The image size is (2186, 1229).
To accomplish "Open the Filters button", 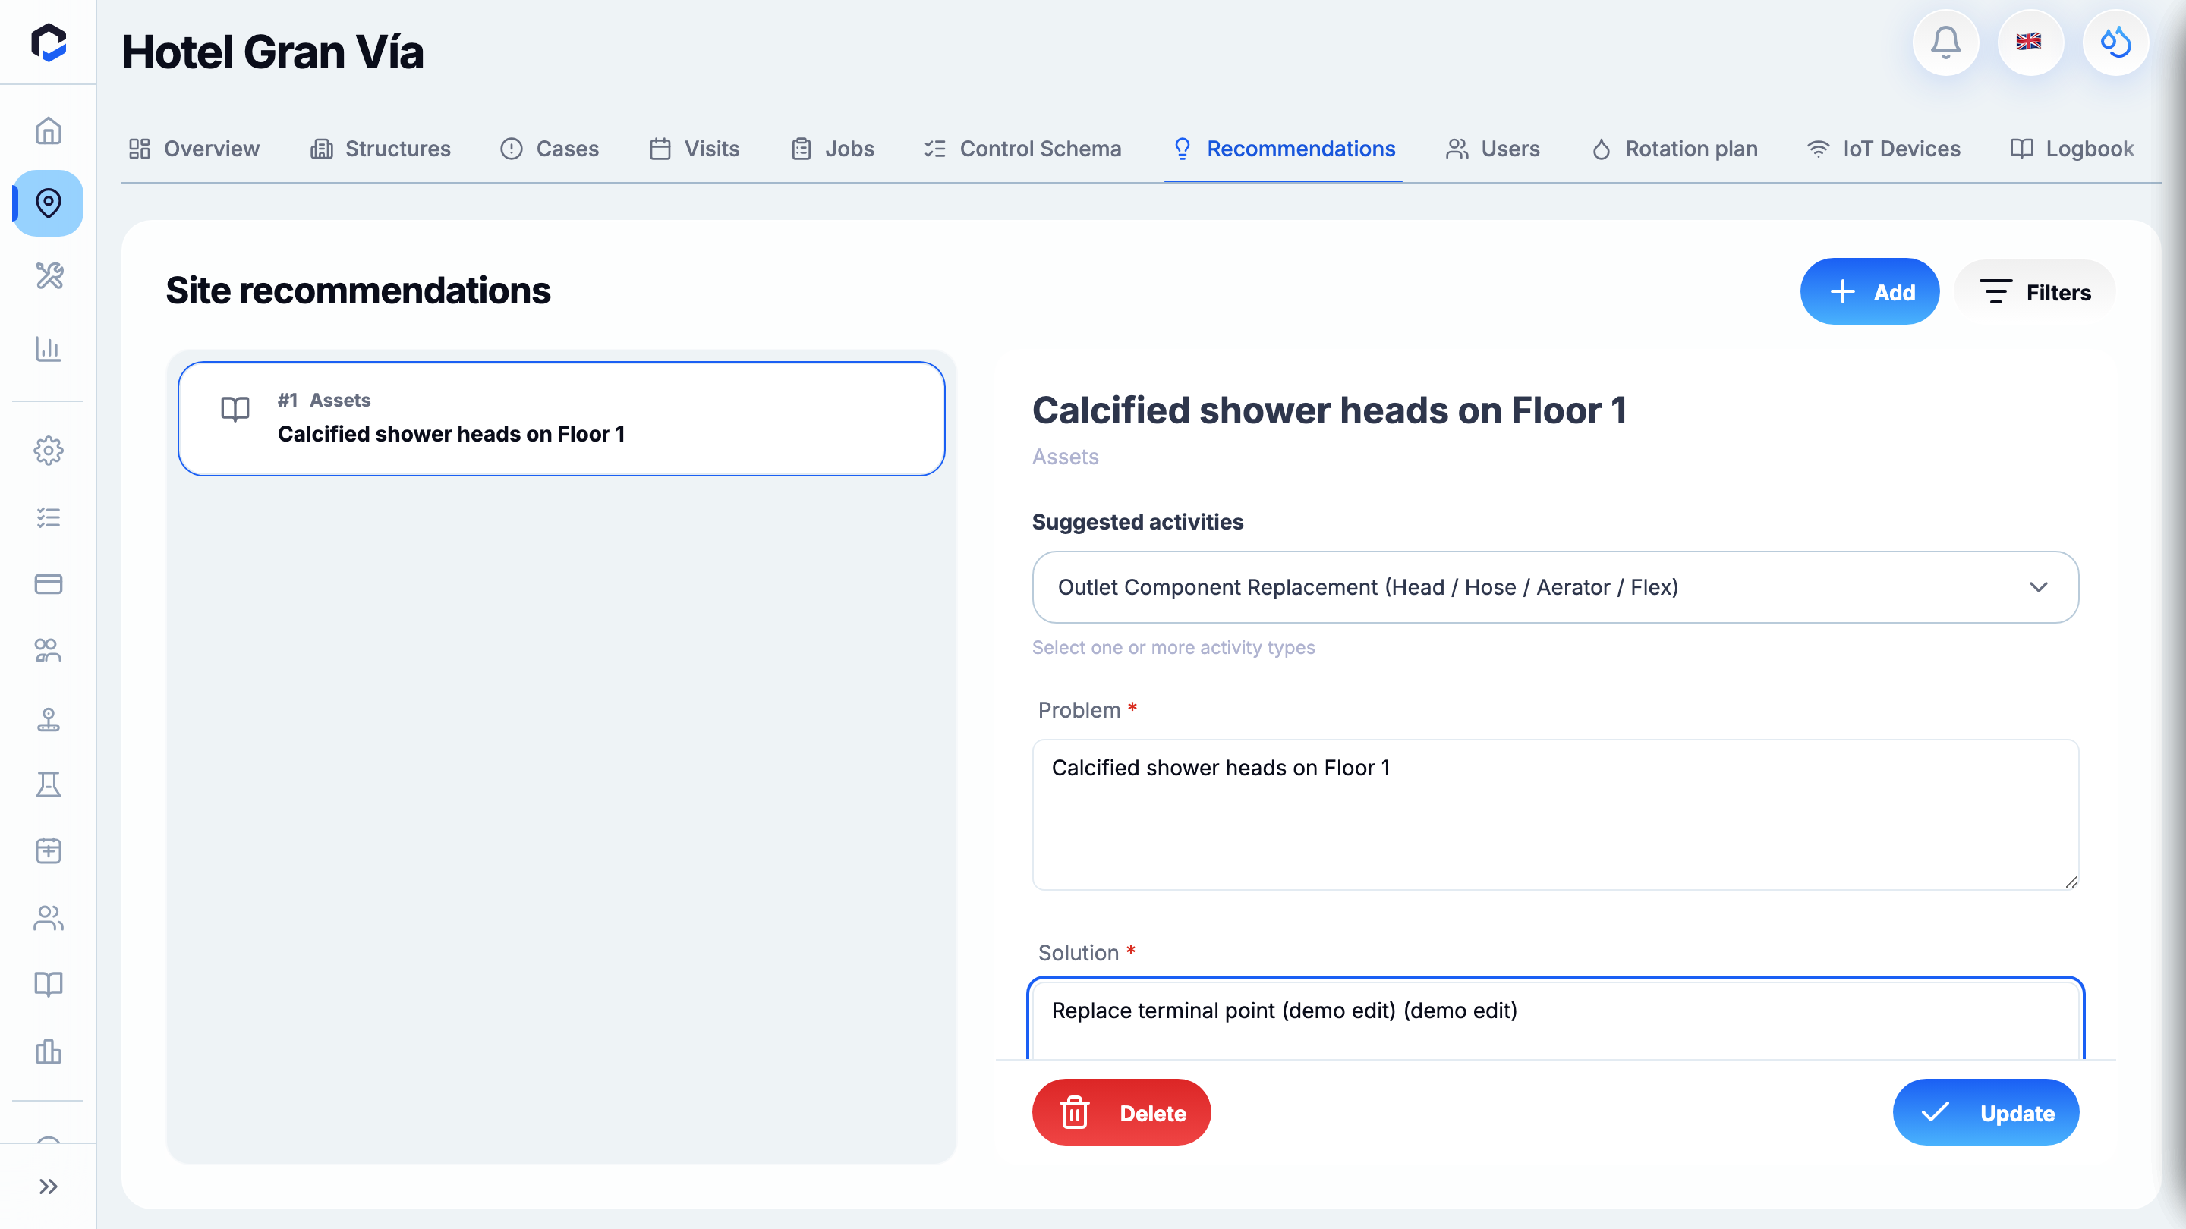I will pos(2035,292).
